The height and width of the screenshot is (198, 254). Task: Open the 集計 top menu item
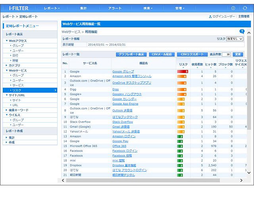coord(83,8)
